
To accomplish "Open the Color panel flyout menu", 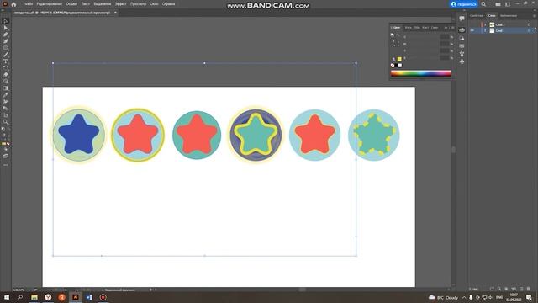I will pyautogui.click(x=452, y=28).
